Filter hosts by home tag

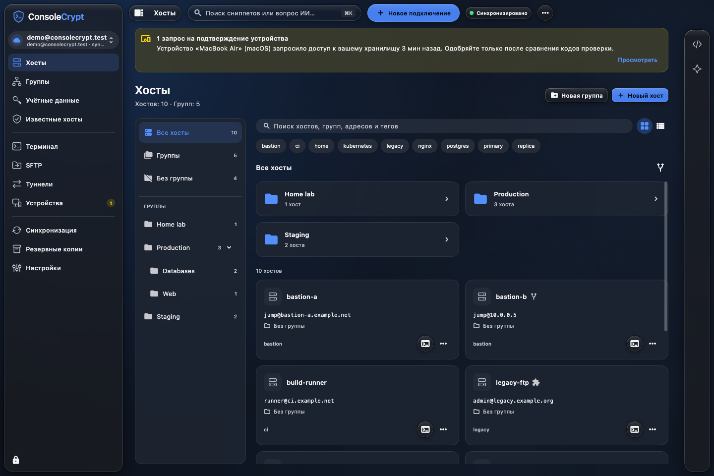321,146
